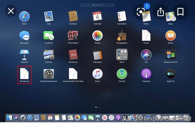Open System Preferences
Screen dimensions: 195x125
pyautogui.click(x=49, y=74)
